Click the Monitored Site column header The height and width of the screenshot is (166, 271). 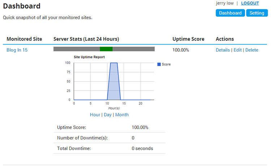click(24, 39)
